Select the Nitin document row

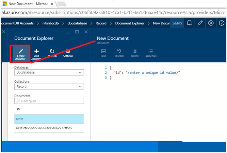pos(49,119)
